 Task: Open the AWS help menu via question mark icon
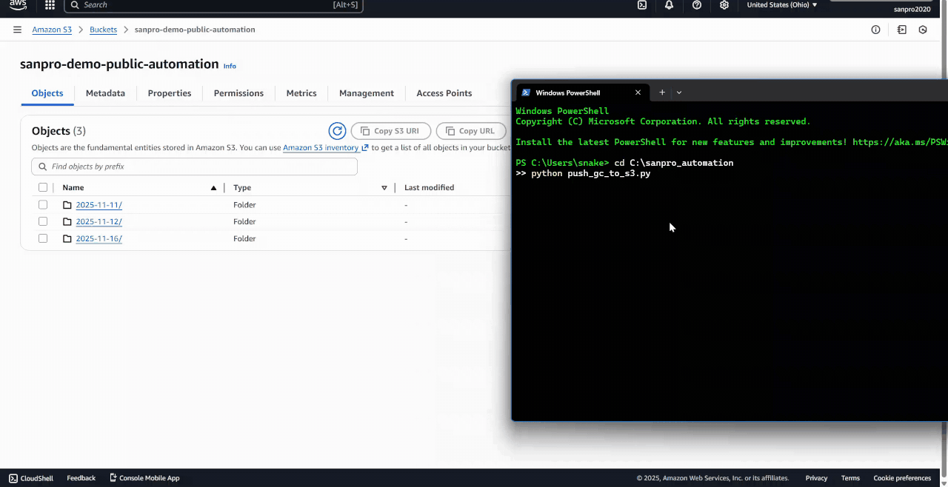[696, 5]
